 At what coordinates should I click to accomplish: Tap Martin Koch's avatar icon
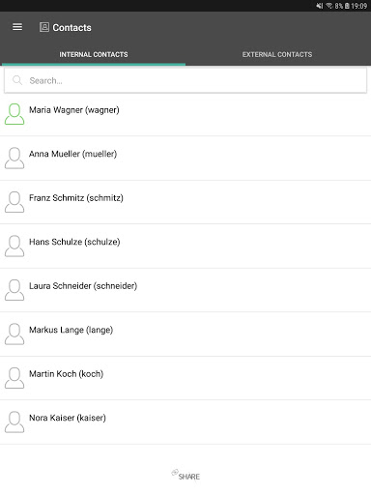coord(14,378)
